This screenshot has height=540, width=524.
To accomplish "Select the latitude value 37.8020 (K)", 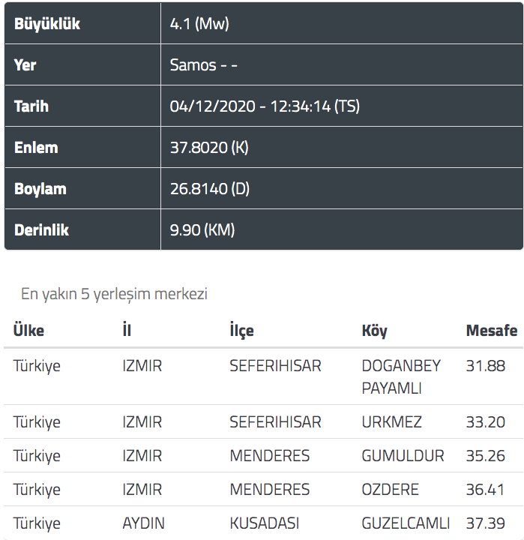I will click(209, 148).
